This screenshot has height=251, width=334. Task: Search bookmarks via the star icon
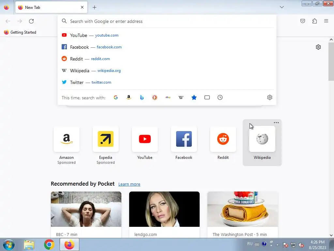194,97
